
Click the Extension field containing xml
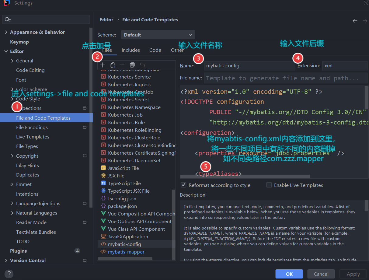(345, 65)
